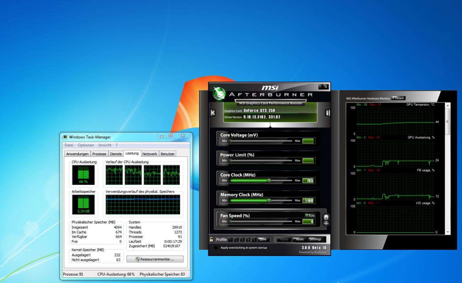Viewport: 462px width, 283px height.
Task: Switch to the Dienste tab
Action: 116,154
